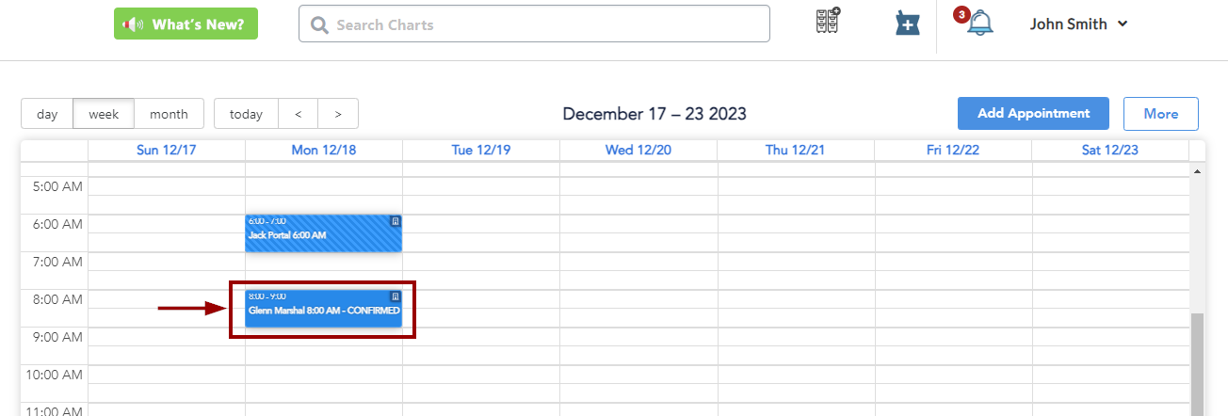Switch calendar to month view
Screen dimensions: 1228x416
(x=169, y=114)
